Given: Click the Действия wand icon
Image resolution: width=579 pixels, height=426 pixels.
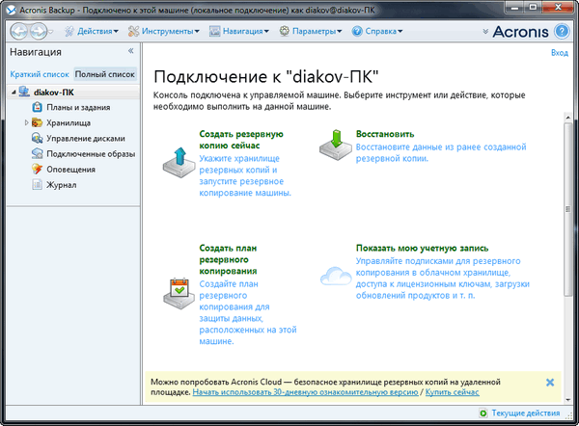Looking at the screenshot, I should (x=69, y=32).
